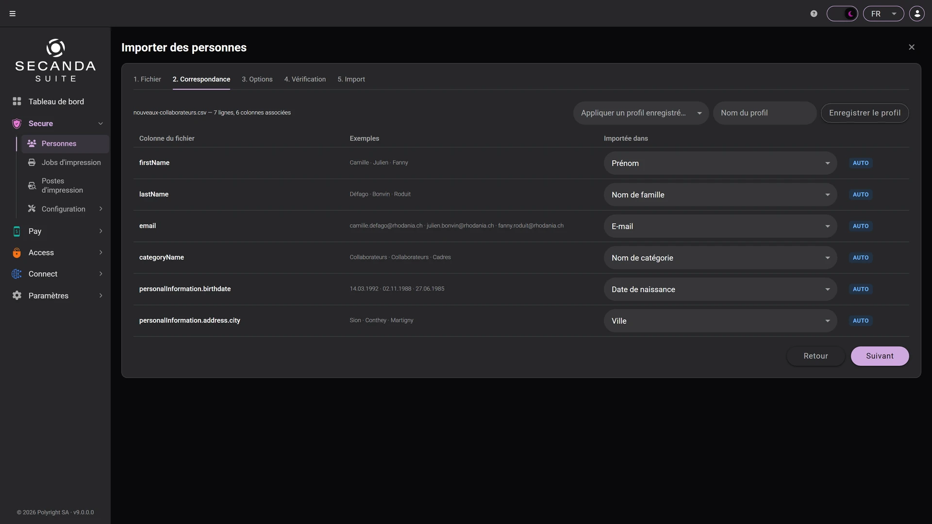Viewport: 932px width, 524px height.
Task: Click the Connect globe icon
Action: click(x=17, y=274)
